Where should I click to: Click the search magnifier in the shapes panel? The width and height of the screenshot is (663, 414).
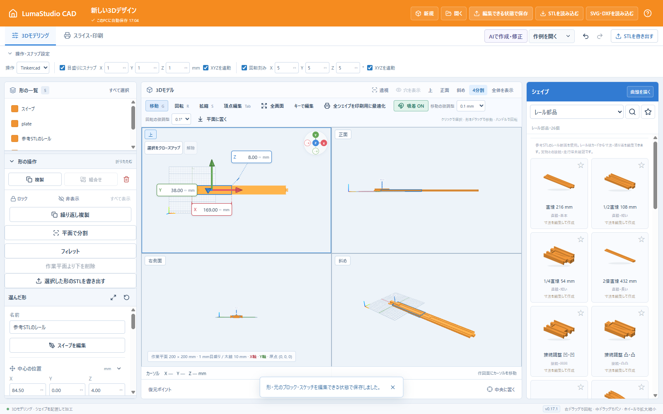point(632,112)
